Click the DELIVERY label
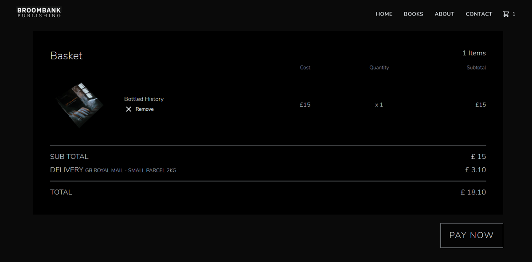This screenshot has width=532, height=262. [x=66, y=170]
